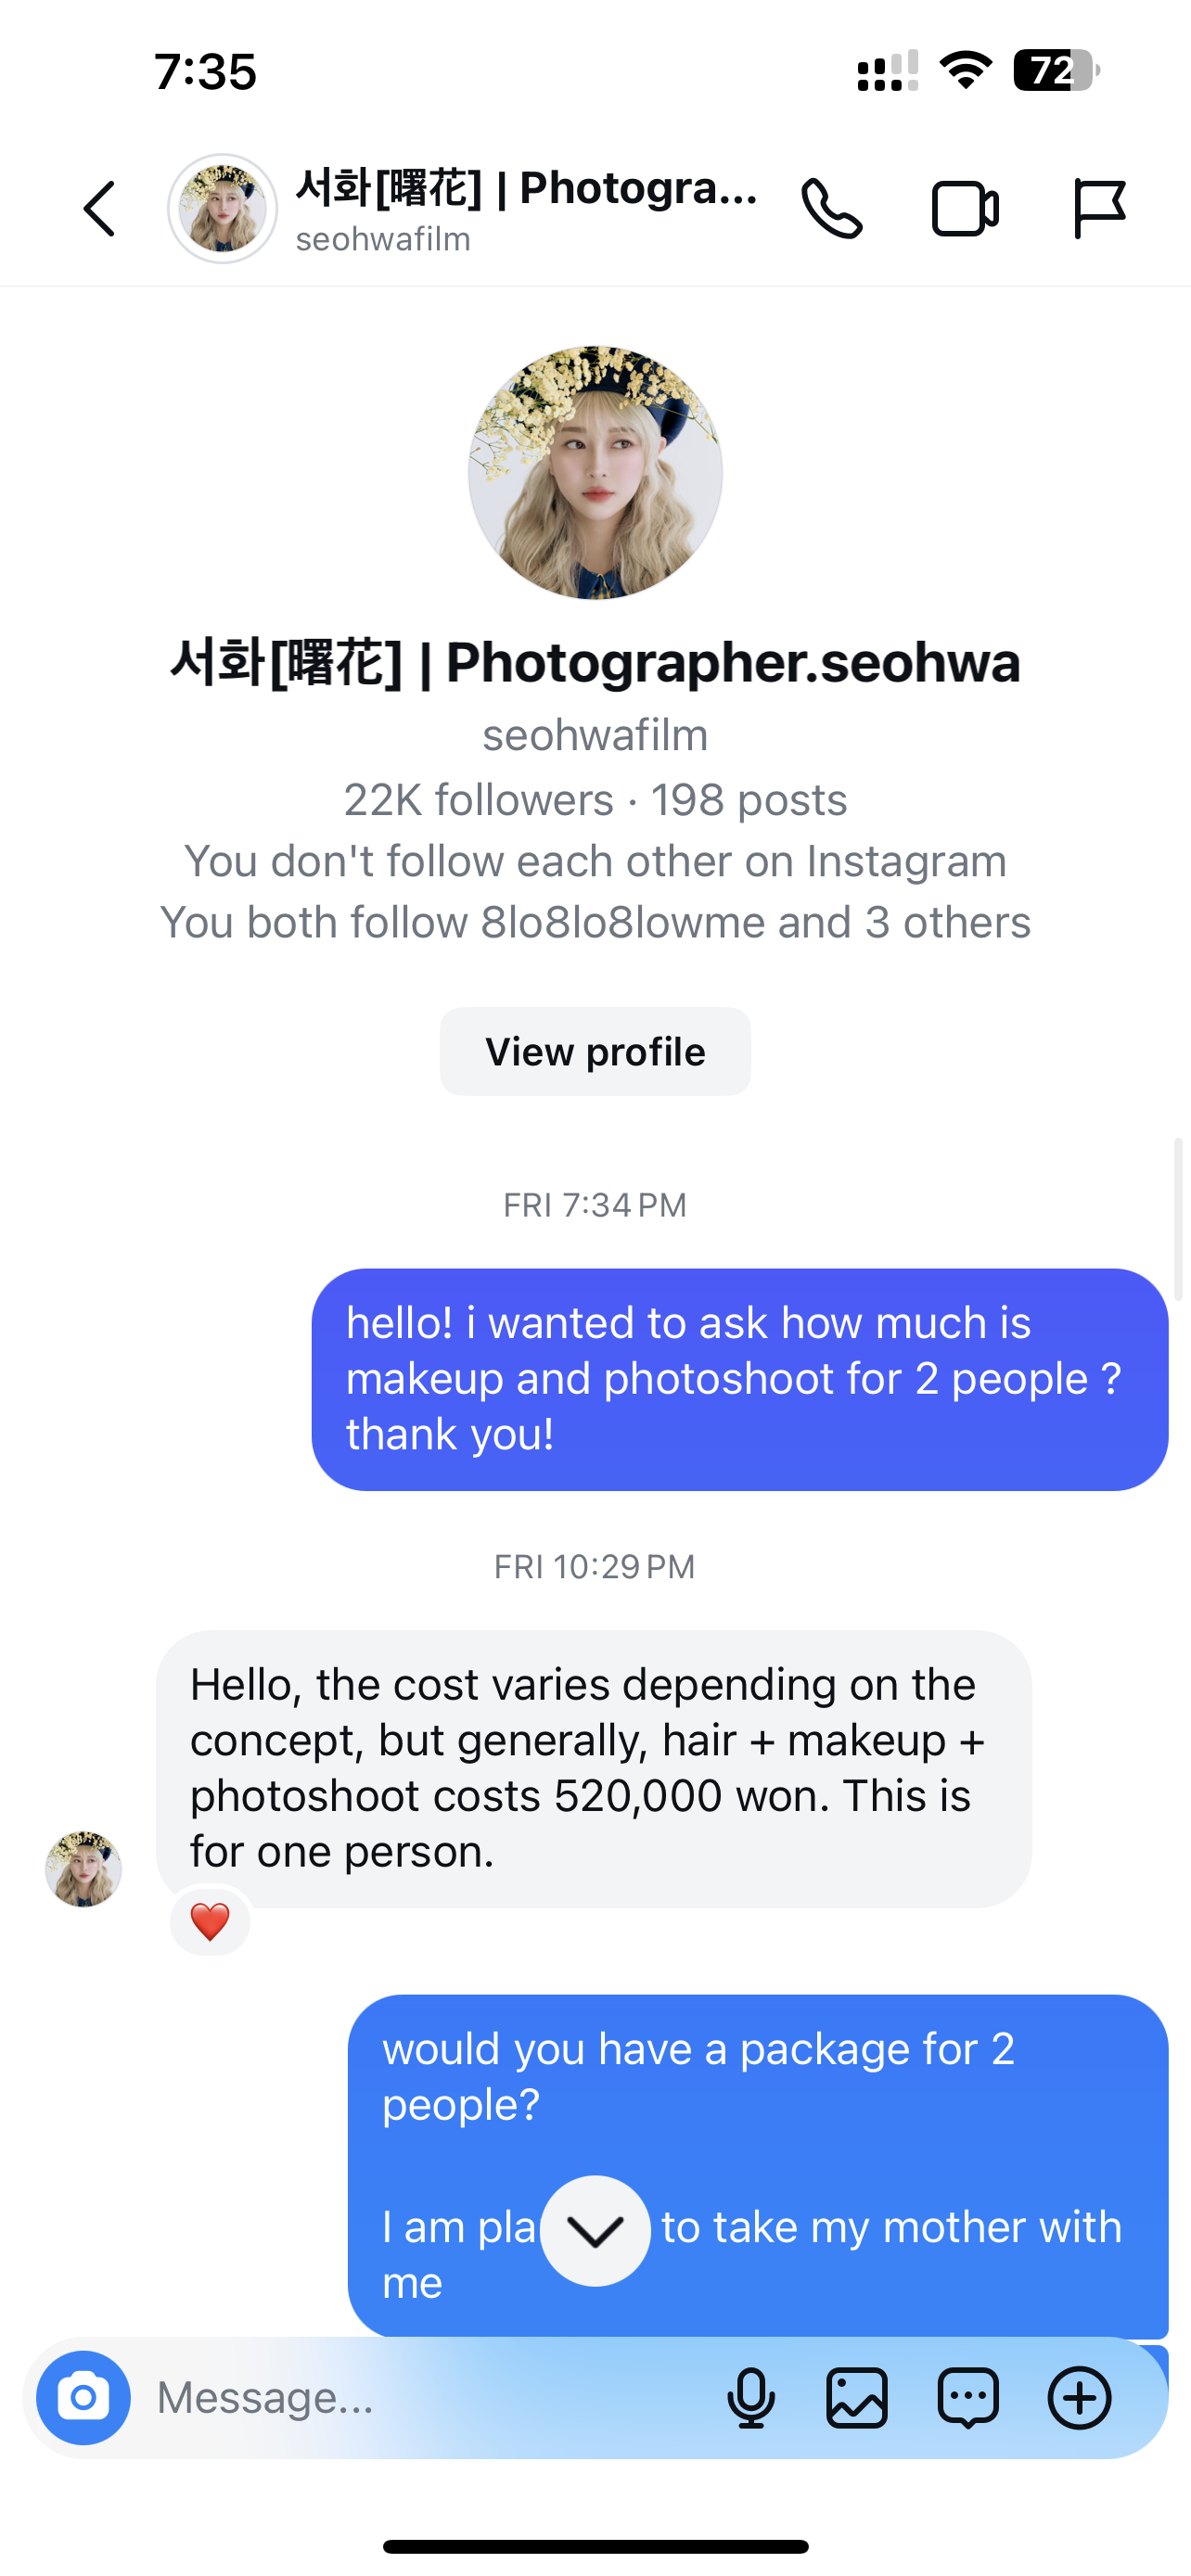1191x2576 pixels.
Task: Tap the first sent message about makeup
Action: tap(739, 1379)
